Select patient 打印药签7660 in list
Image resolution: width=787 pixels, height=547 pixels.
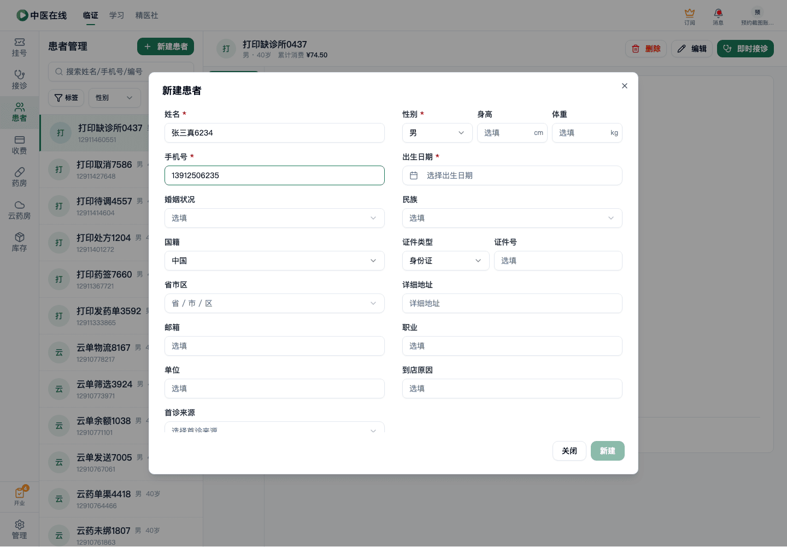[94, 279]
